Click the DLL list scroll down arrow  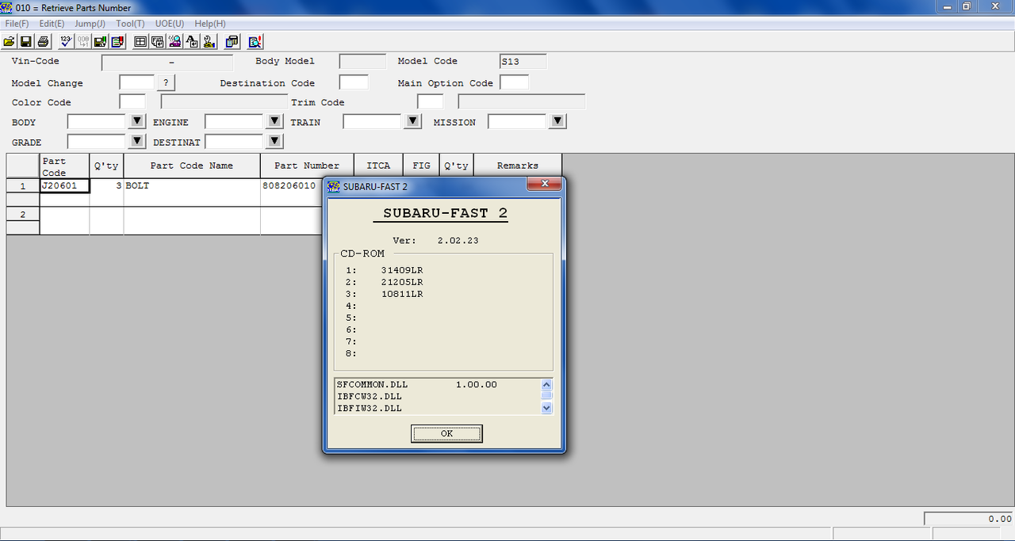point(546,408)
